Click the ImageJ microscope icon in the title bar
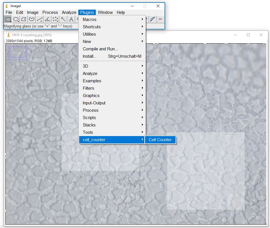The width and height of the screenshot is (270, 228). (x=7, y=6)
